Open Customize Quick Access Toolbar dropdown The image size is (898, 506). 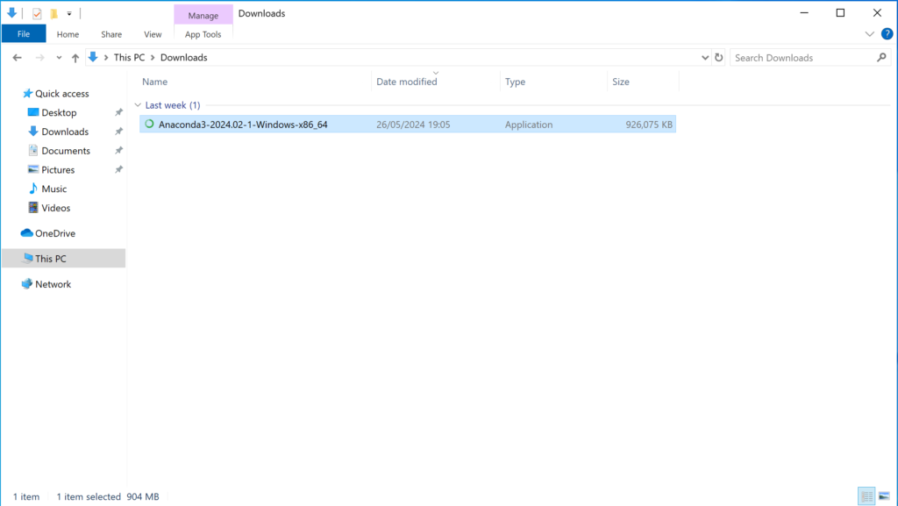point(69,14)
